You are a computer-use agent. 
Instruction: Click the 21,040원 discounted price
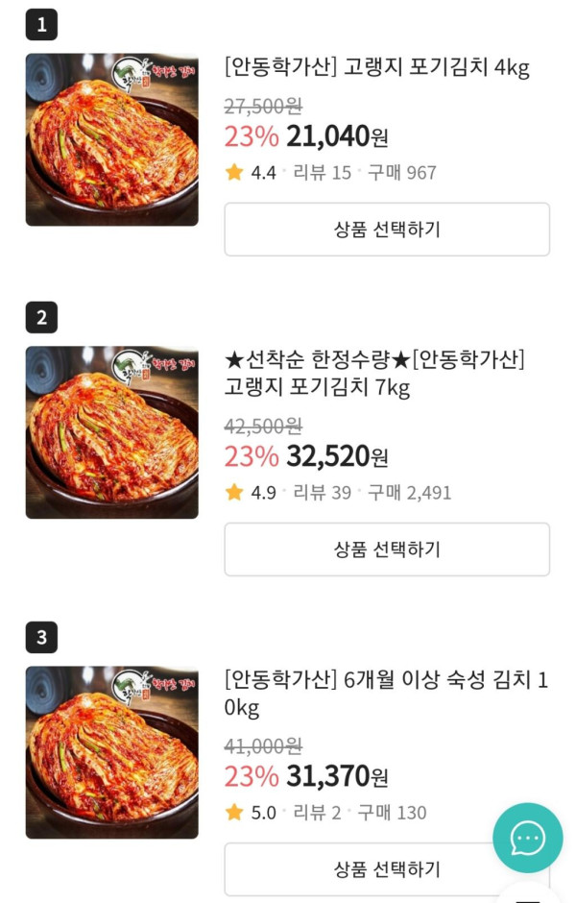click(x=337, y=136)
